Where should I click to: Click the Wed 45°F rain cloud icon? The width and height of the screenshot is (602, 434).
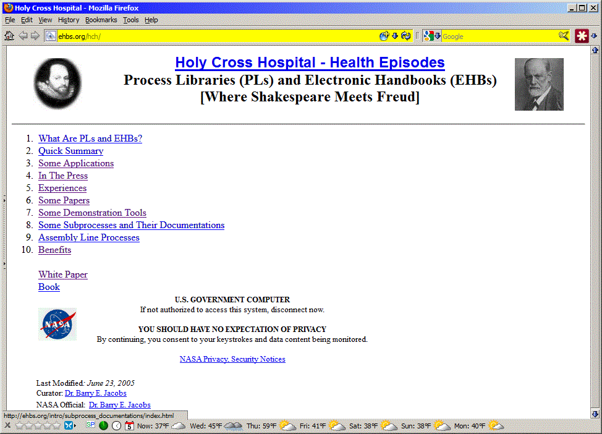pos(233,425)
